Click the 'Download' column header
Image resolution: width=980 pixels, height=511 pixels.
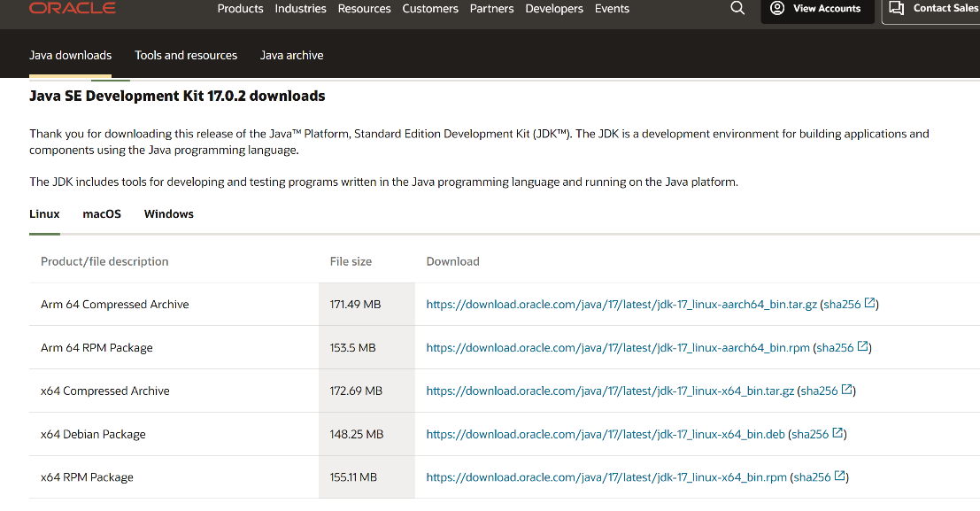pyautogui.click(x=453, y=261)
